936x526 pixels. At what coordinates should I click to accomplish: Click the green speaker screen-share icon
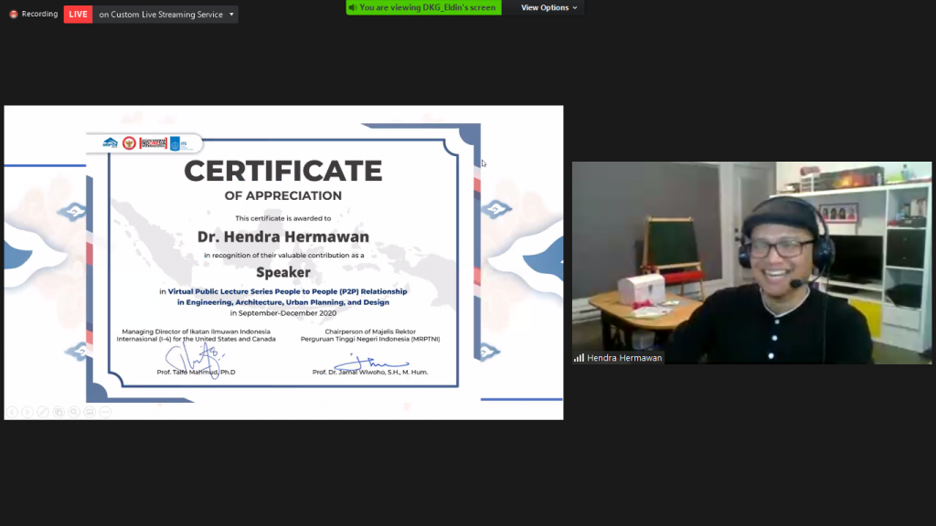point(353,7)
